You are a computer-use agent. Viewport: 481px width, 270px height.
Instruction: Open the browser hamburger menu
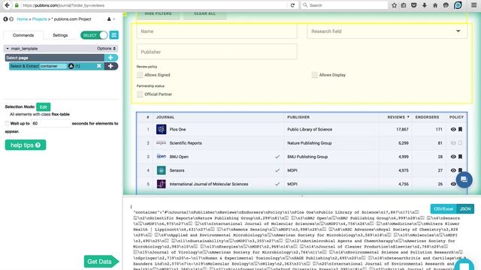pos(474,5)
